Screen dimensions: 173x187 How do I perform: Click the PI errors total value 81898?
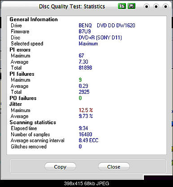(85, 68)
